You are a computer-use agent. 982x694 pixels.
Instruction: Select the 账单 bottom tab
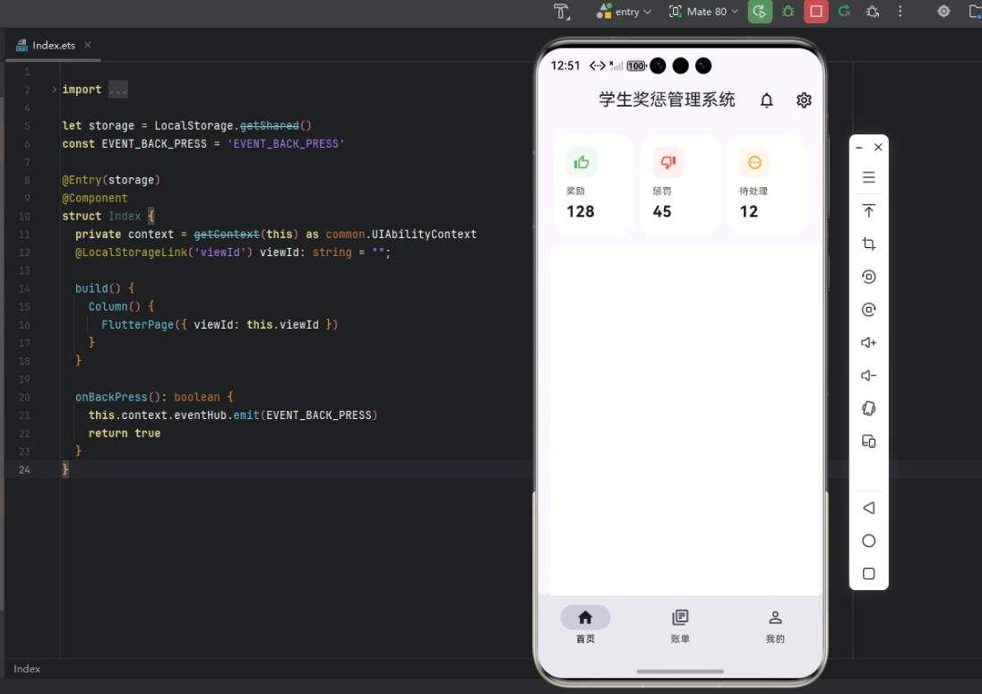[x=680, y=624]
